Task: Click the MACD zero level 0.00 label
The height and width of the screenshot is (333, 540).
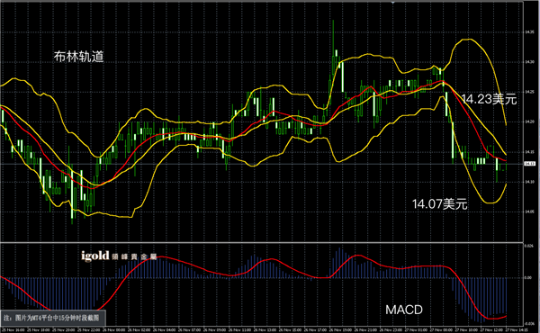Action: [x=528, y=277]
